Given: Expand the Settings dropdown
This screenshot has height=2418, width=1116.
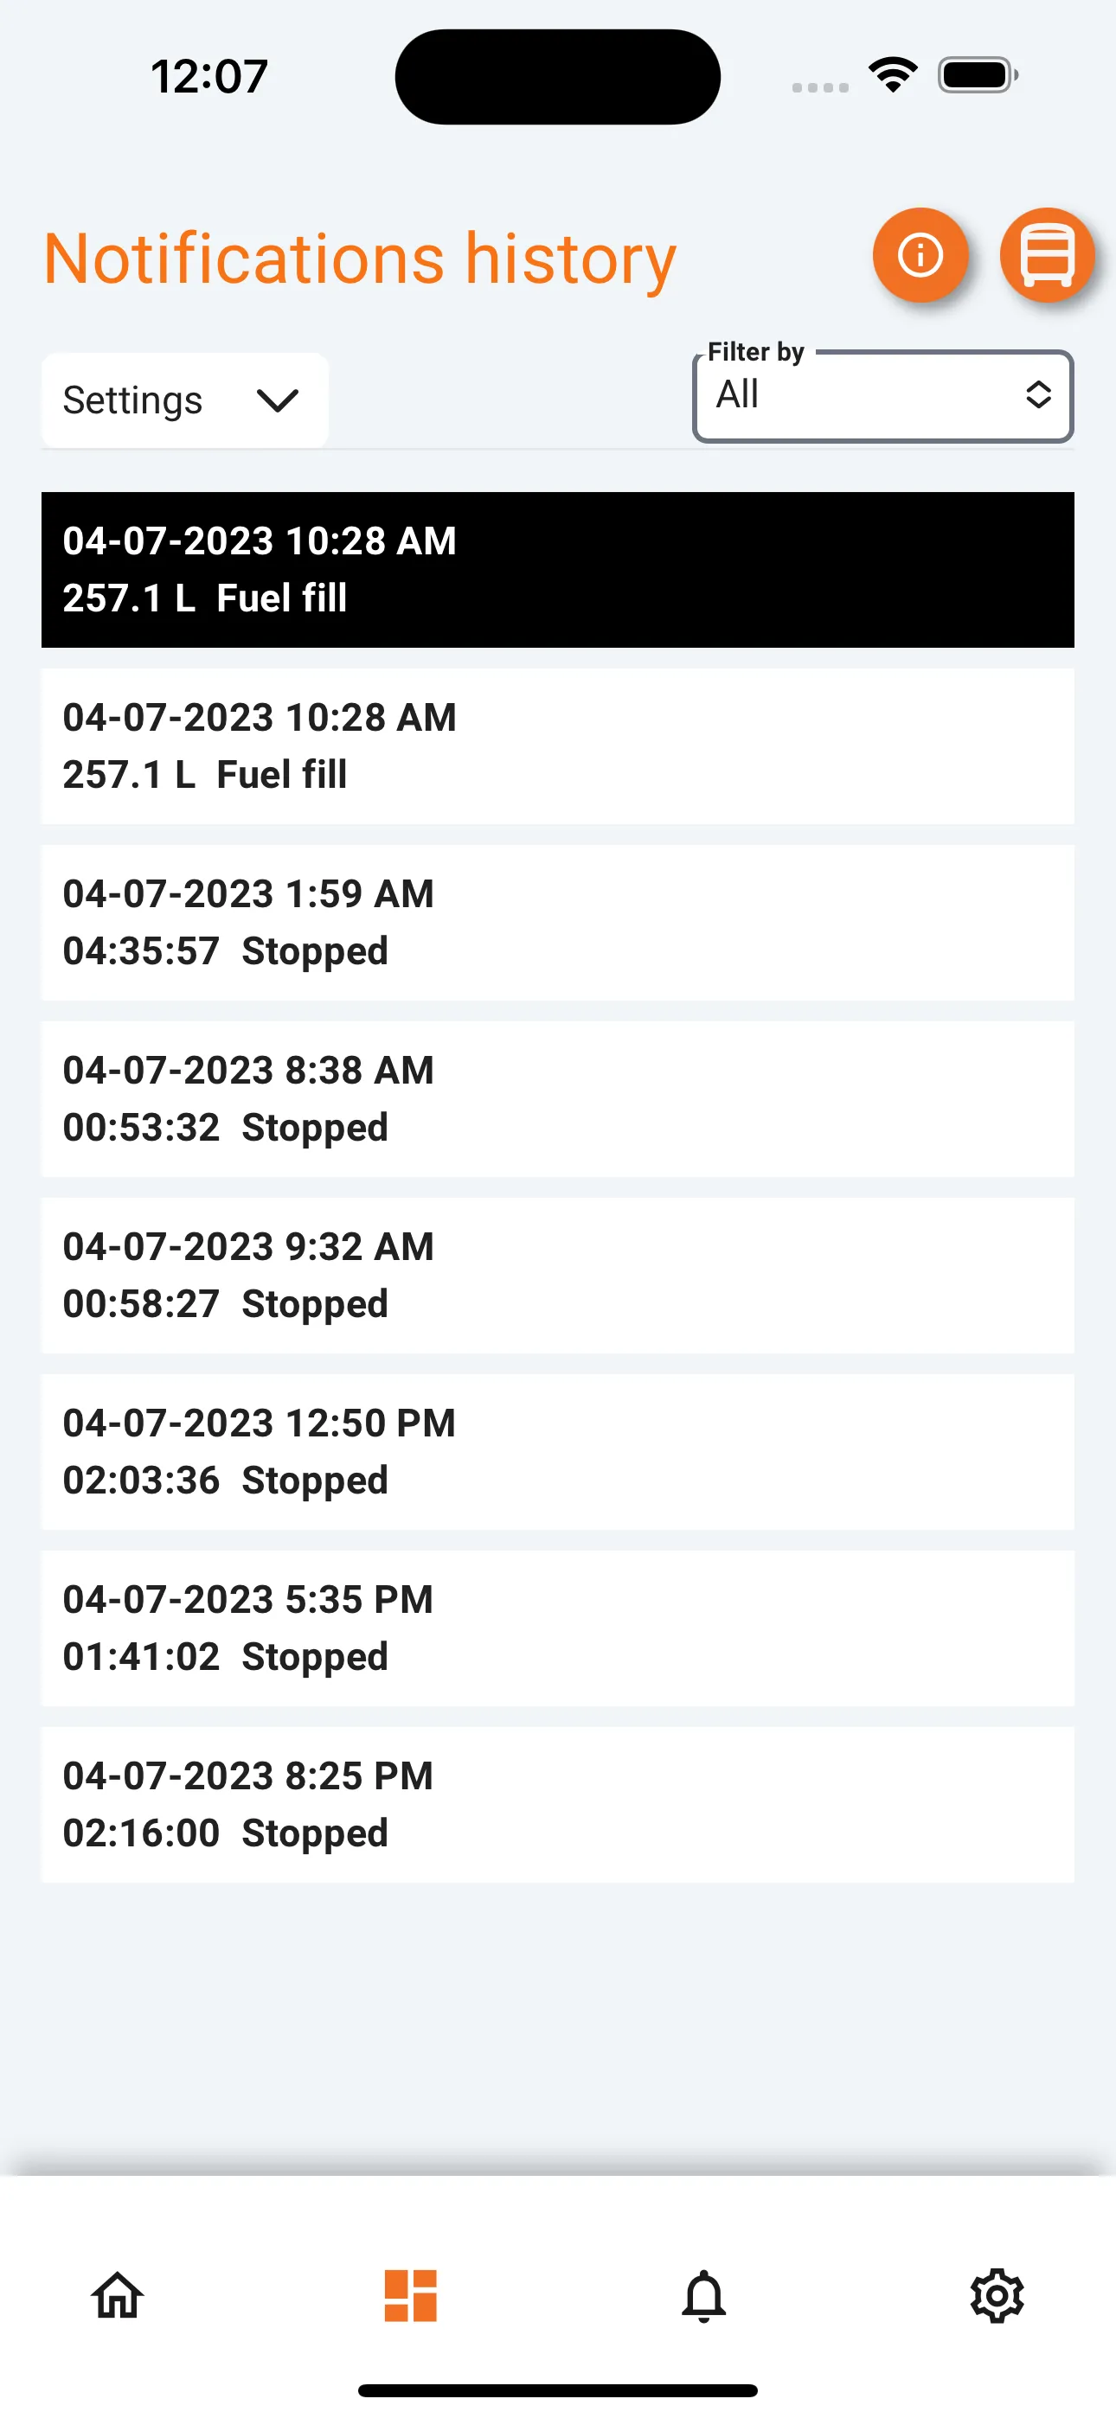Looking at the screenshot, I should click(184, 400).
